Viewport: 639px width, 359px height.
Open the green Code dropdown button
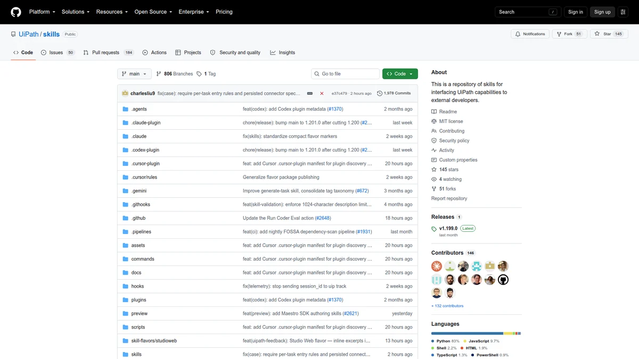coord(400,74)
